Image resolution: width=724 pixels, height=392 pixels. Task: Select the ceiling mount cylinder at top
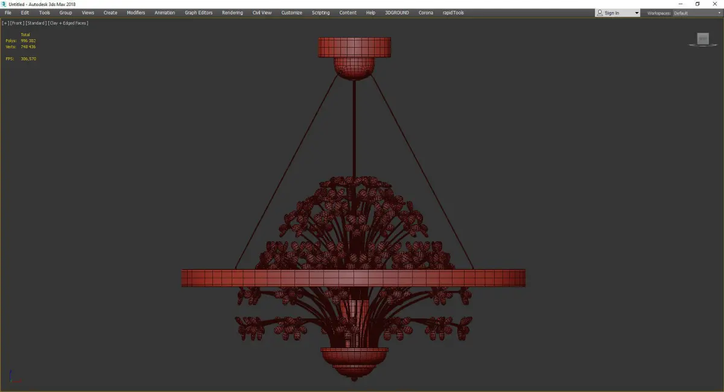tap(355, 48)
